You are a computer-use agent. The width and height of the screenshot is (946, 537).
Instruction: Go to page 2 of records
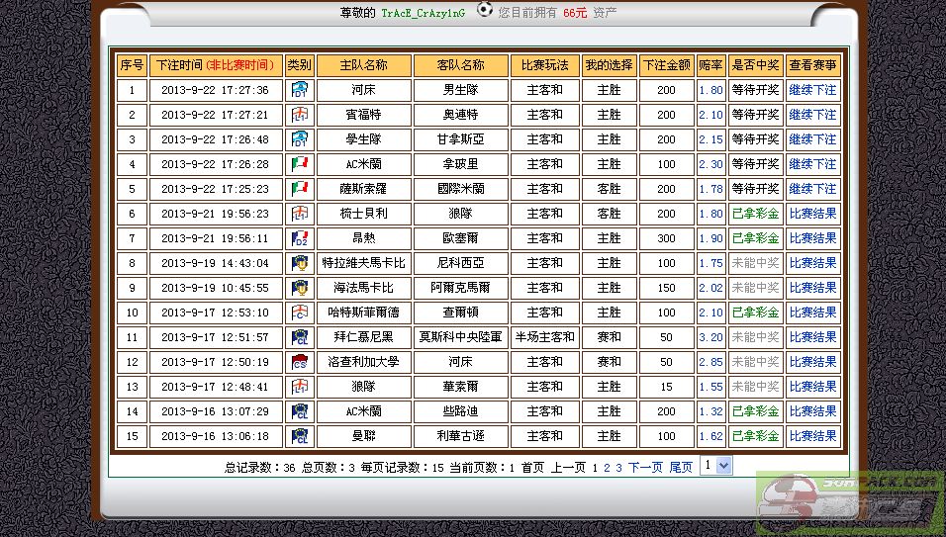[607, 468]
